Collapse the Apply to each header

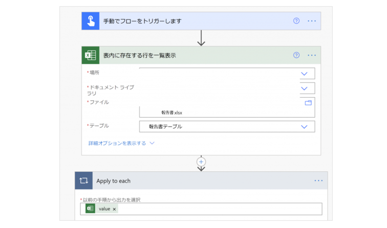(201, 180)
